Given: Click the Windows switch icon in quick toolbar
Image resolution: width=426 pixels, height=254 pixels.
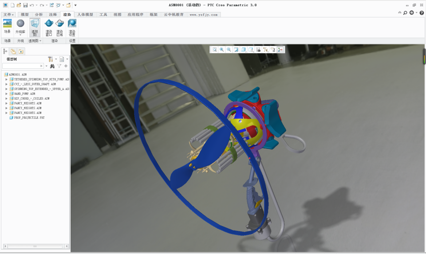Looking at the screenshot, I should 58,5.
